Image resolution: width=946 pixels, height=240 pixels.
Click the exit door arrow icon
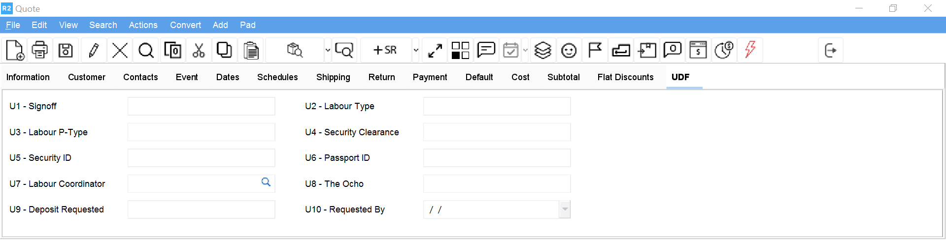[x=830, y=50]
